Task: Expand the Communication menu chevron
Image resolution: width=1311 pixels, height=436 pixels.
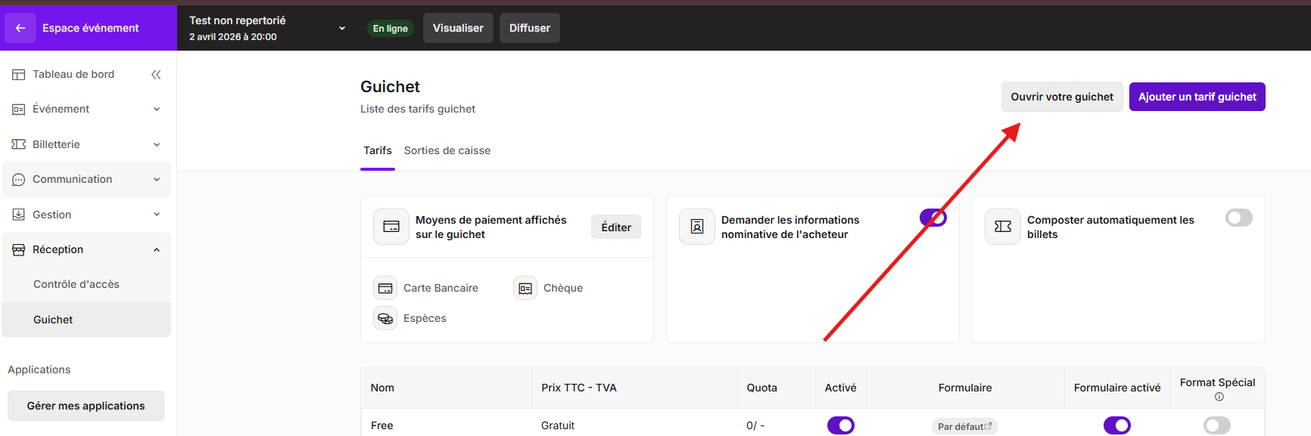Action: click(157, 180)
